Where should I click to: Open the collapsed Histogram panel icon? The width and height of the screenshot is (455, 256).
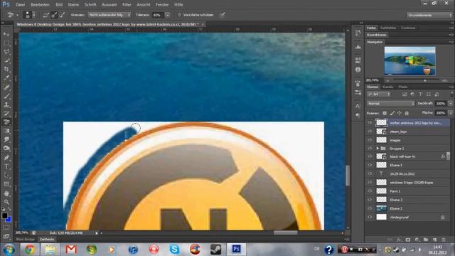point(358,47)
